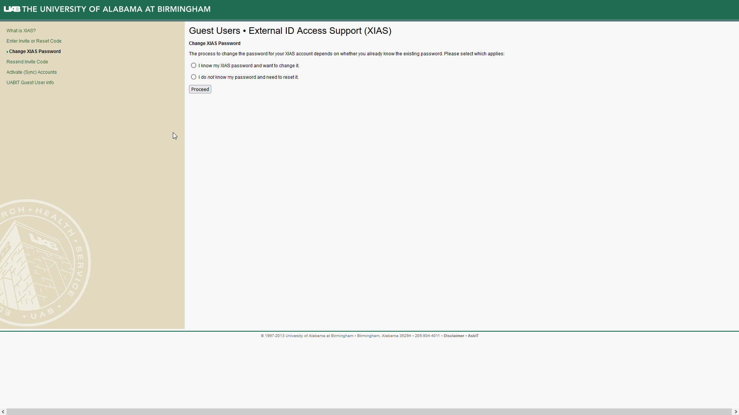This screenshot has height=415, width=739.
Task: Open the Disclaimer footer link
Action: (454, 336)
